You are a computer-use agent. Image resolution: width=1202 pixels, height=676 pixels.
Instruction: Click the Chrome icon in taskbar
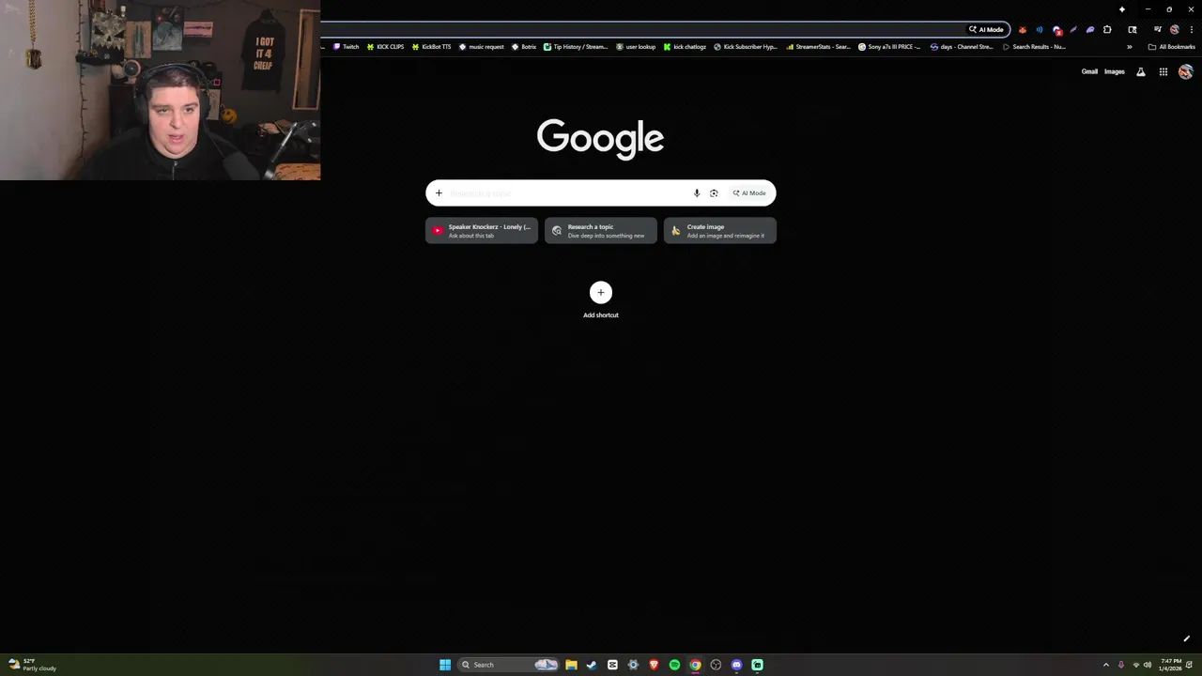click(695, 665)
